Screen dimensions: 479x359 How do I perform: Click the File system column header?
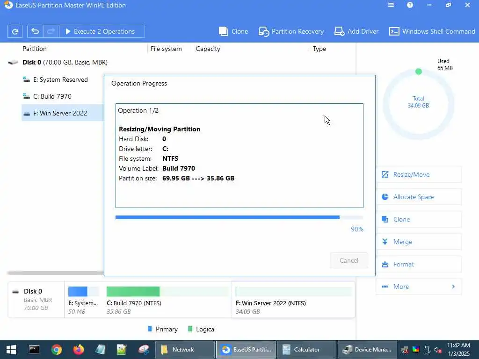pyautogui.click(x=166, y=49)
